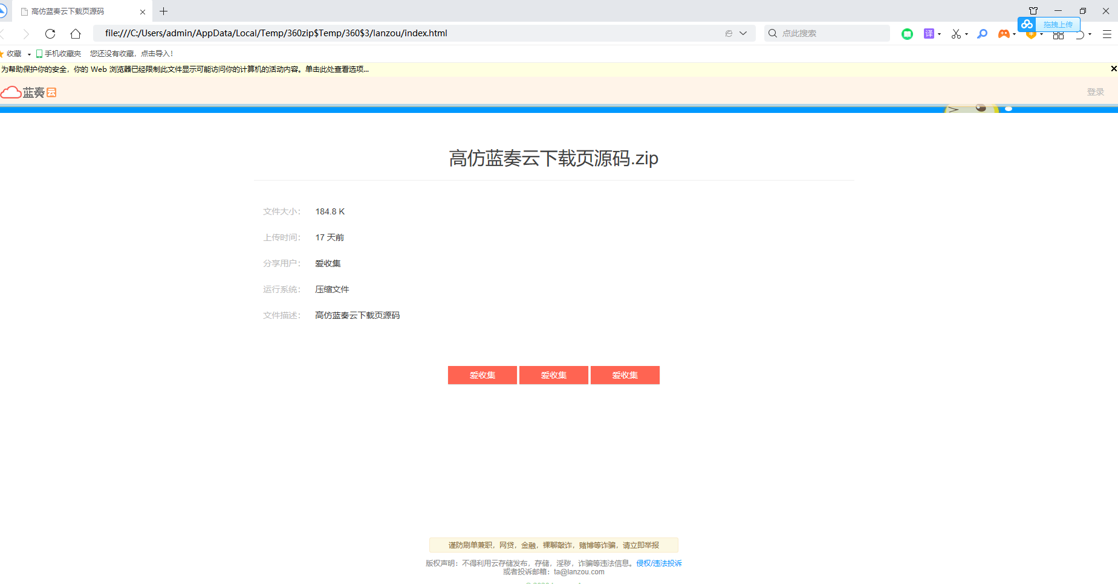Open the blue key password manager icon

coord(983,34)
